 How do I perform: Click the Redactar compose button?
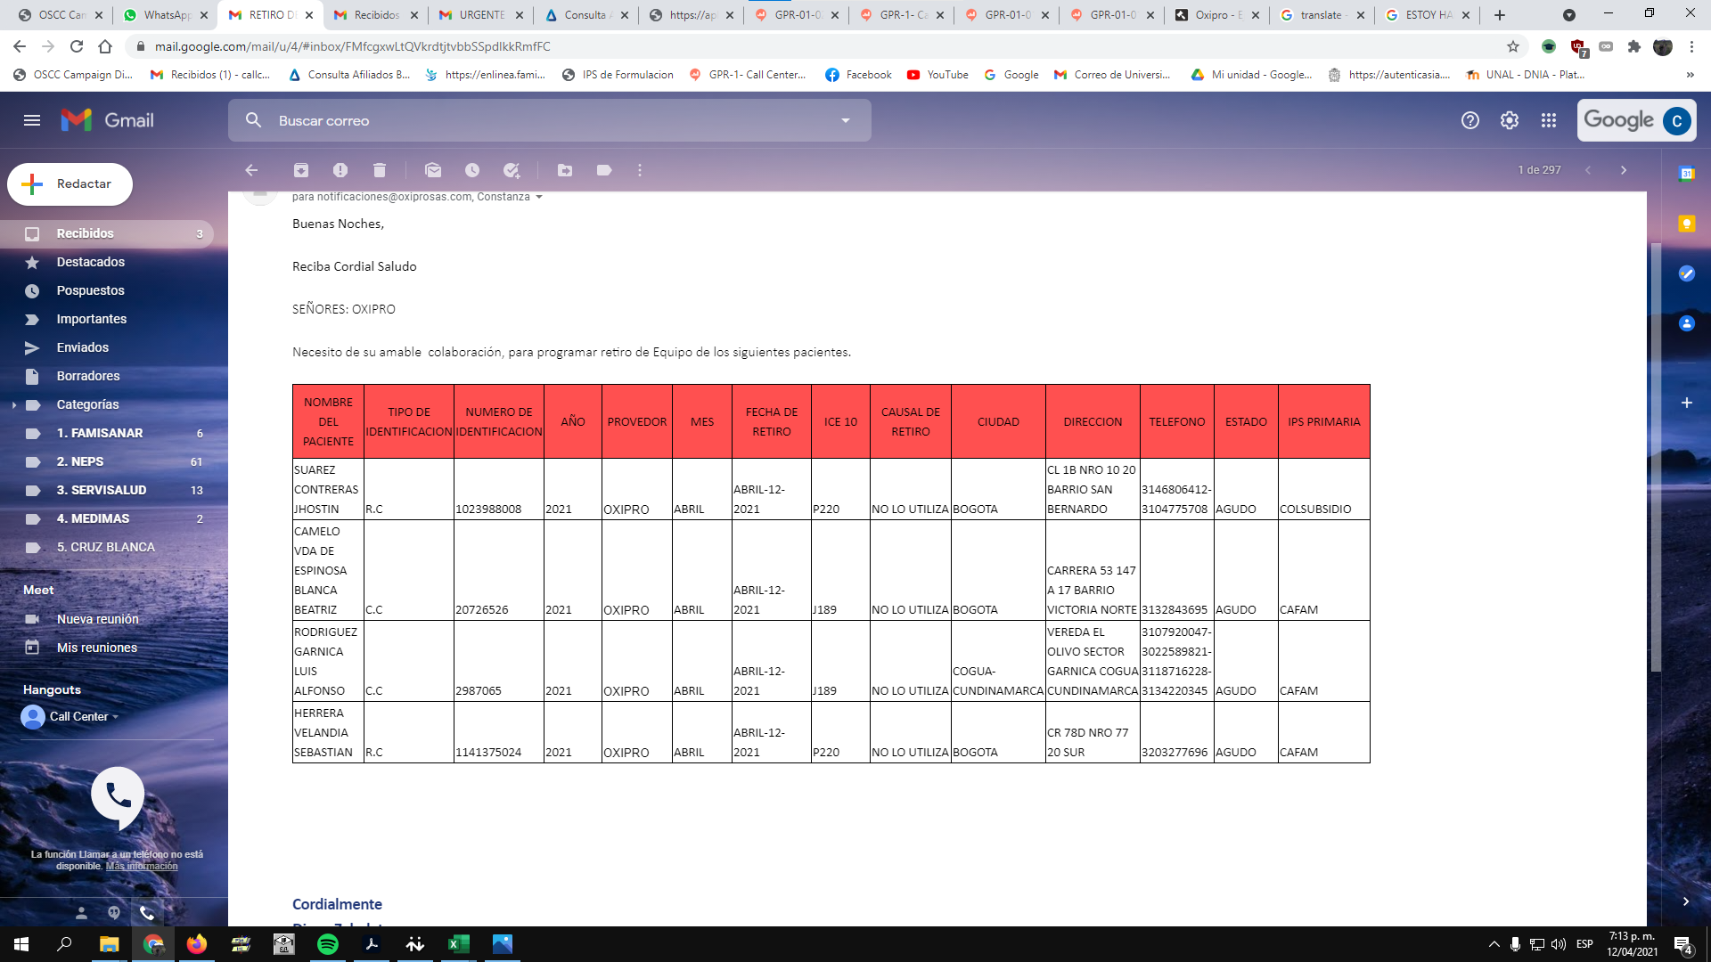pyautogui.click(x=70, y=184)
